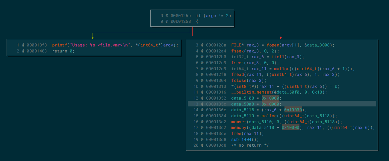Click address 0000126c in top block

click(x=181, y=16)
